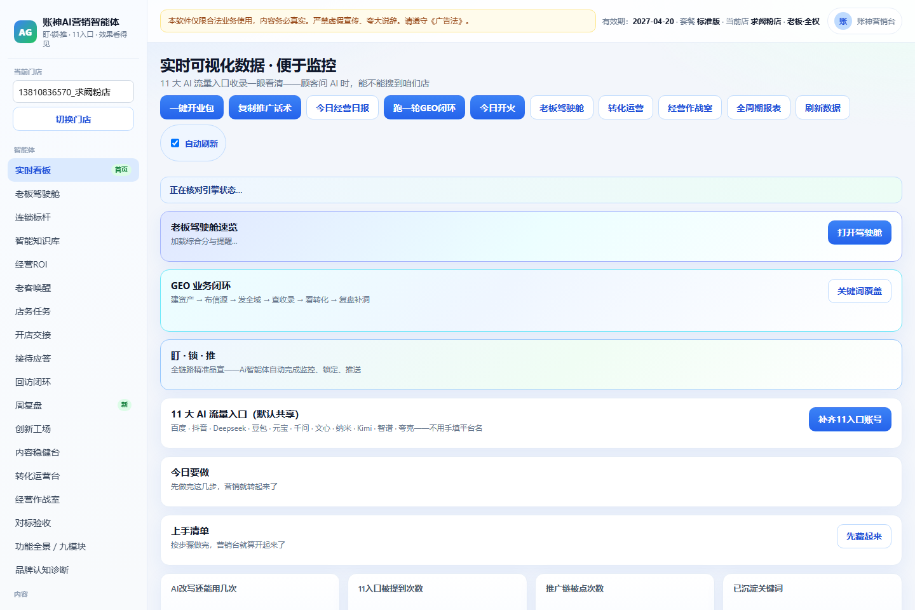915x610 pixels.
Task: Open 店务任务 from the sidebar
Action: point(73,311)
